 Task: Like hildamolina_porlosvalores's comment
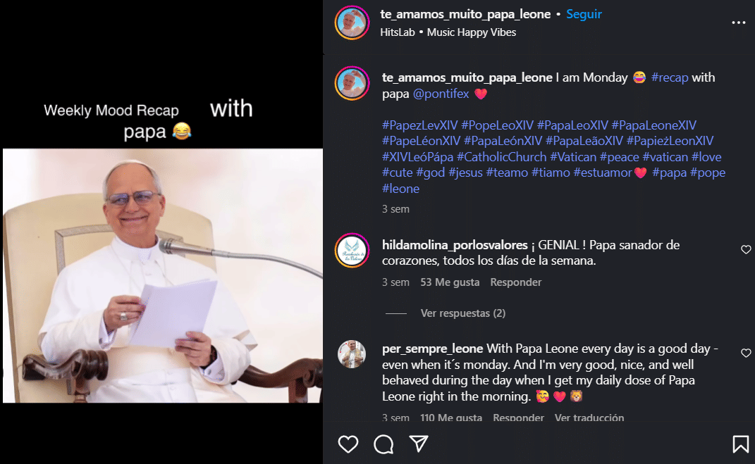746,249
